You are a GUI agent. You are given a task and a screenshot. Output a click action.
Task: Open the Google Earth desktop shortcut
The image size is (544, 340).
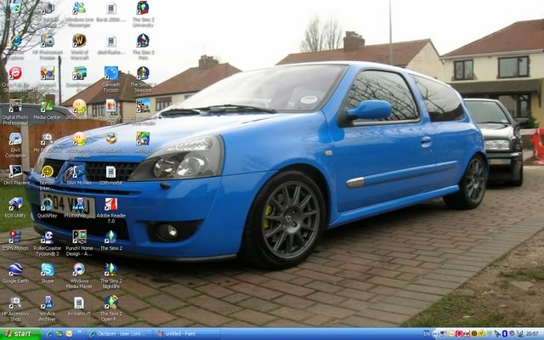[14, 269]
